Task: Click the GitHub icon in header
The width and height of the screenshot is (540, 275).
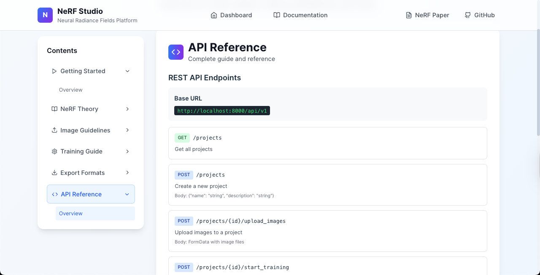Action: pos(467,15)
